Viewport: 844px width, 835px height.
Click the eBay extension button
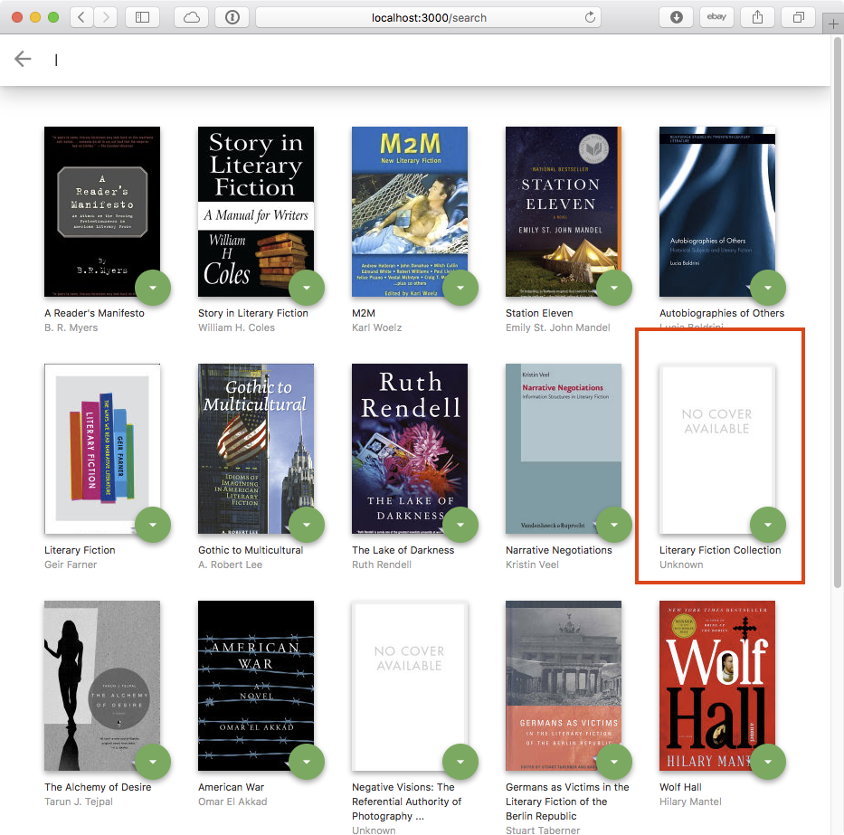716,17
